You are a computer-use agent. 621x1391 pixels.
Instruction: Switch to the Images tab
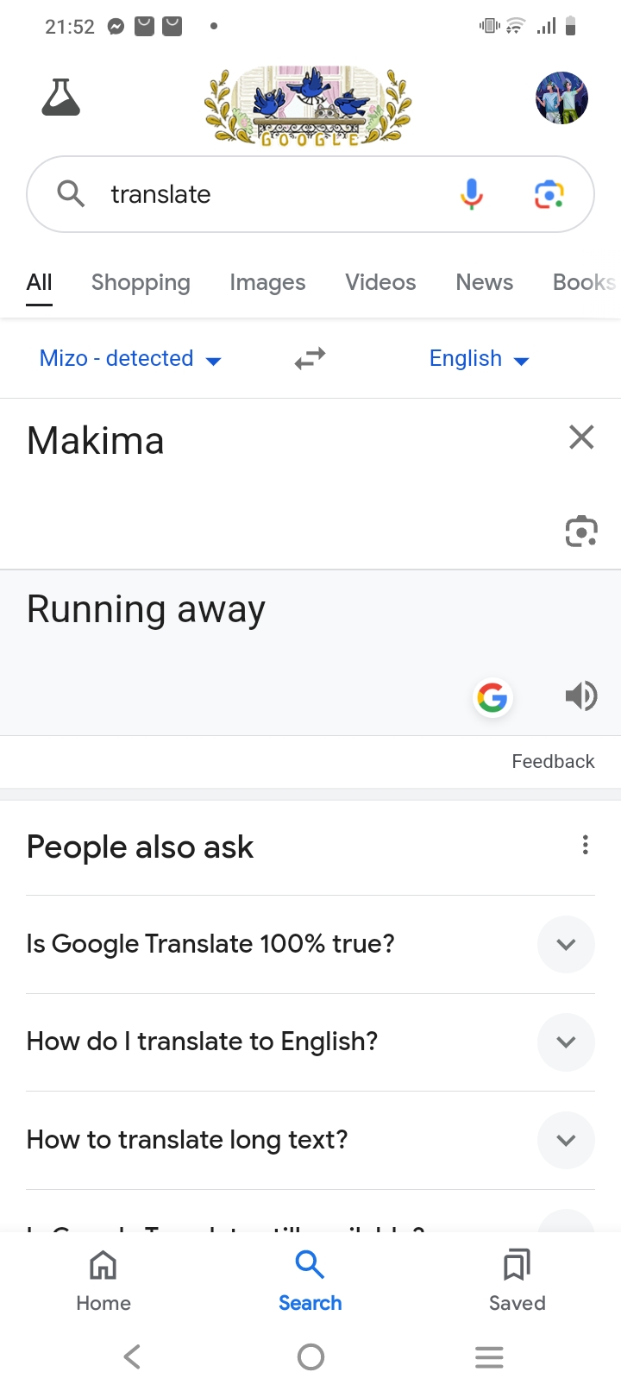(267, 282)
